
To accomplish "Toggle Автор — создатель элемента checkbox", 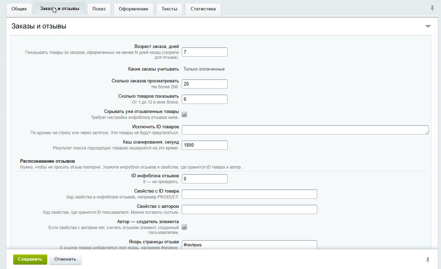I will (x=185, y=227).
